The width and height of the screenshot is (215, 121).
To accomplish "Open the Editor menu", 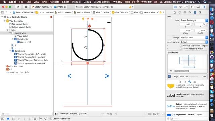I will pyautogui.click(x=66, y=2).
